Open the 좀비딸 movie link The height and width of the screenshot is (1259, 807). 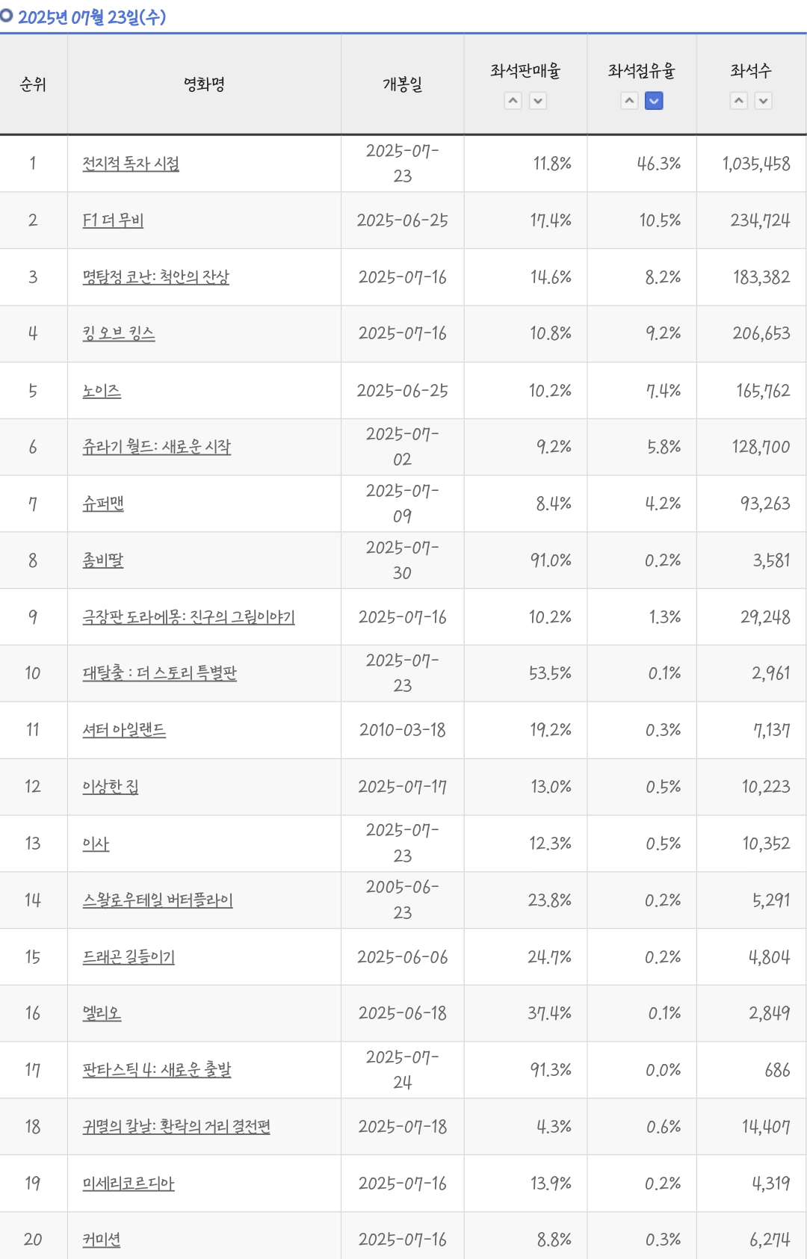[x=103, y=560]
